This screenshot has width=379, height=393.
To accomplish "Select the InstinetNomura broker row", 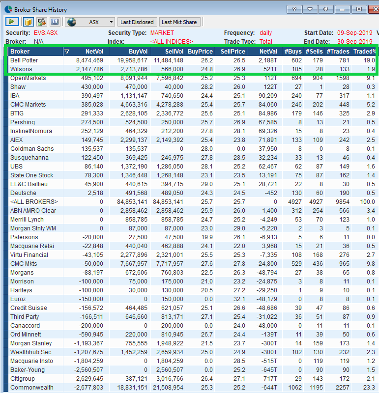I will click(x=192, y=131).
